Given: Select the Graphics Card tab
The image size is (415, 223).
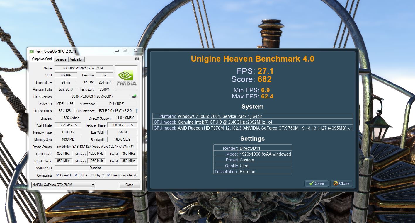Looking at the screenshot, I should 42,59.
